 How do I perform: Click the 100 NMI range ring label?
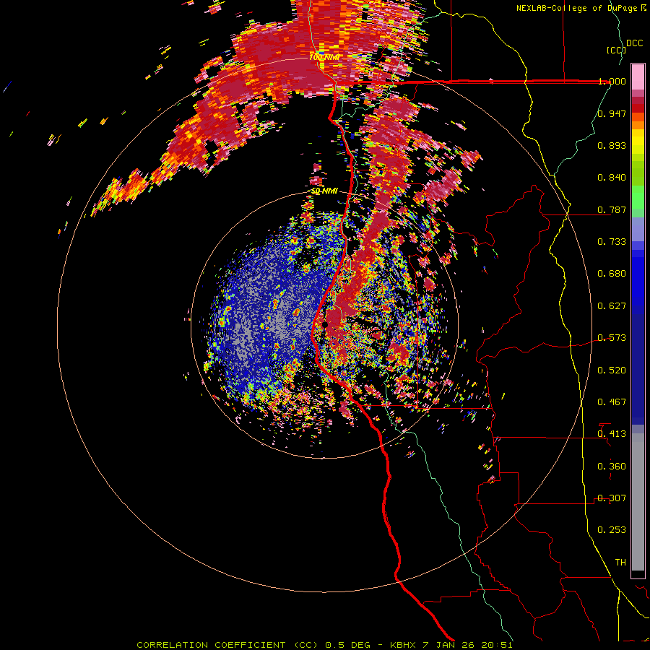coord(324,57)
